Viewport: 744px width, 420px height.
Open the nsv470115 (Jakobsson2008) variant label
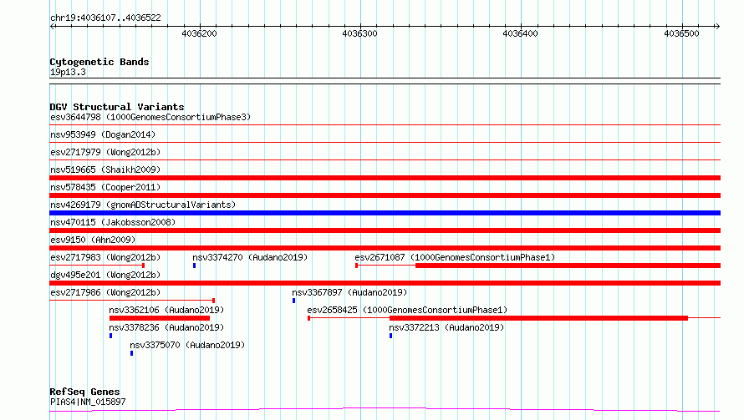[x=113, y=222]
